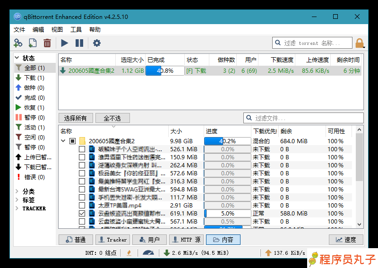Select the 完成 (0) status filter
Viewport: 378px width, 268px height.
pos(34,98)
